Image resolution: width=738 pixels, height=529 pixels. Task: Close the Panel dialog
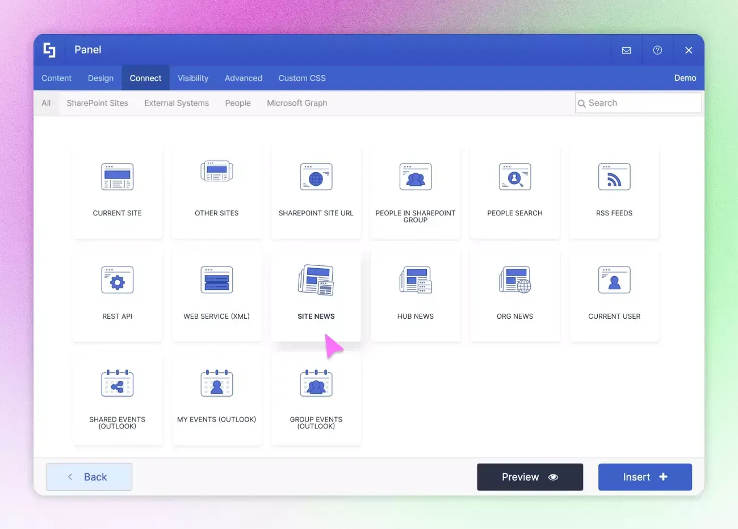coord(689,50)
